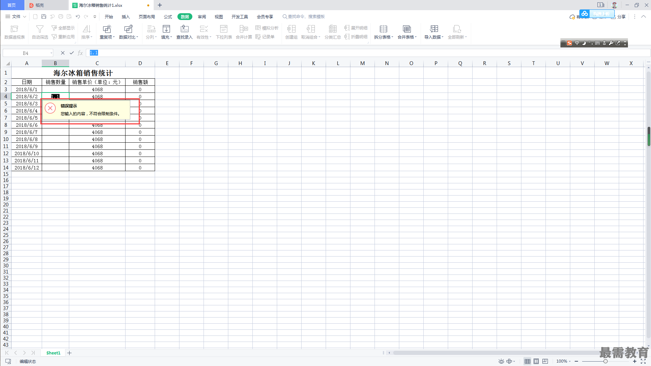Select the Sheet1 sheet tab
The width and height of the screenshot is (651, 366).
tap(53, 353)
